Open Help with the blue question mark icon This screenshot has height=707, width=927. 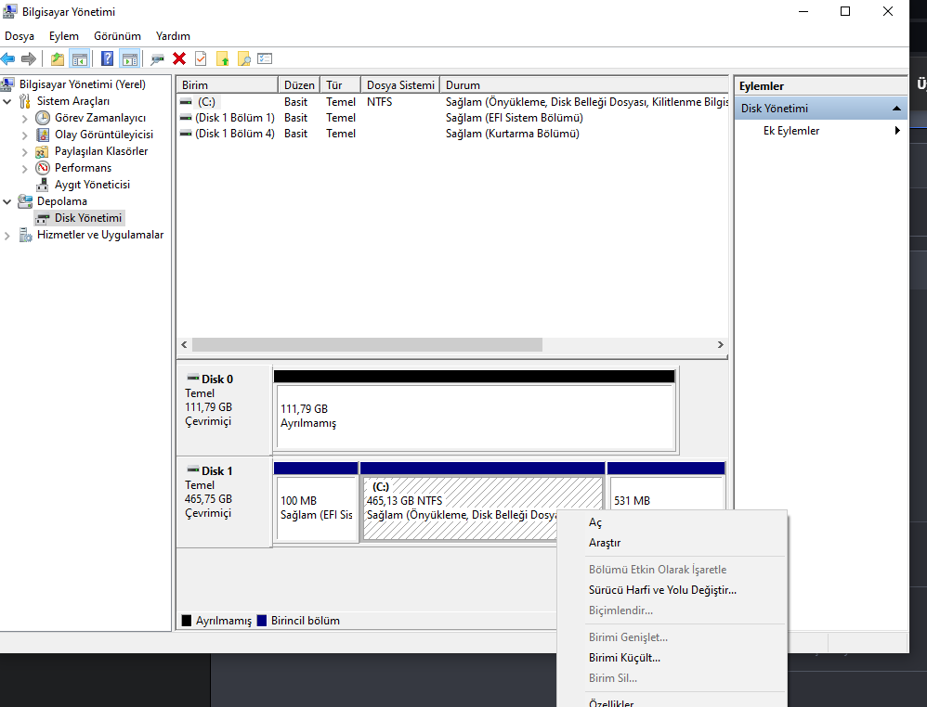point(107,59)
